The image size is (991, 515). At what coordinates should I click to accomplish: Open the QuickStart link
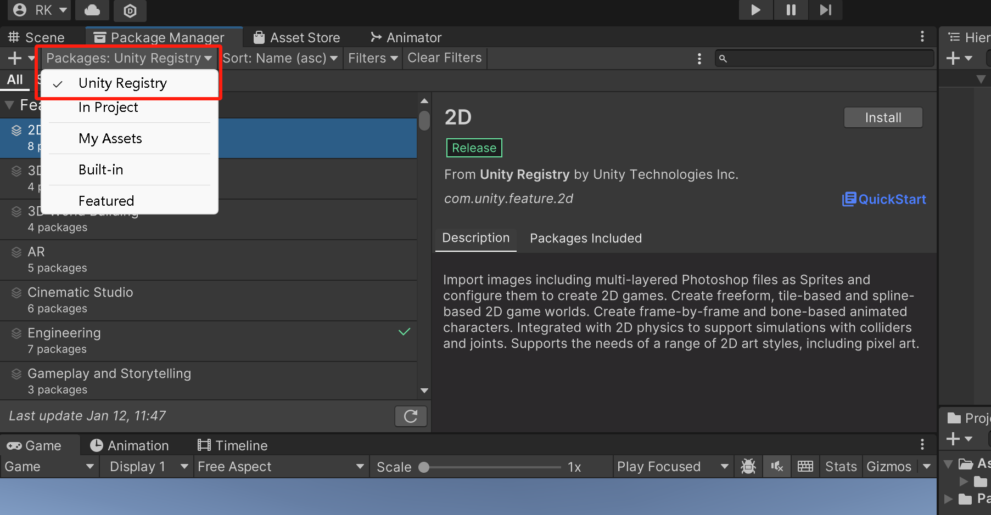tap(884, 199)
